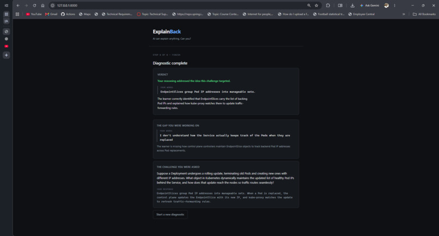Image resolution: width=439 pixels, height=236 pixels.
Task: Switch to the second sidebar tab
Action: pyautogui.click(x=6, y=39)
